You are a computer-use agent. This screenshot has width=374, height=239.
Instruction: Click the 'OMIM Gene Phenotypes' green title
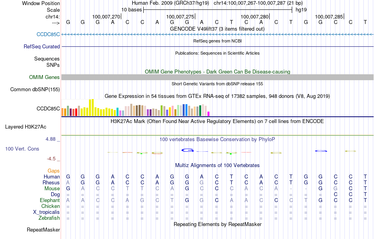tap(217, 72)
